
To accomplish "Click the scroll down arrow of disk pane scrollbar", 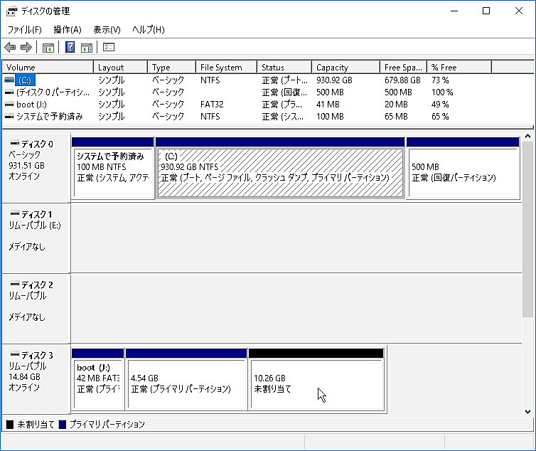I will click(528, 411).
